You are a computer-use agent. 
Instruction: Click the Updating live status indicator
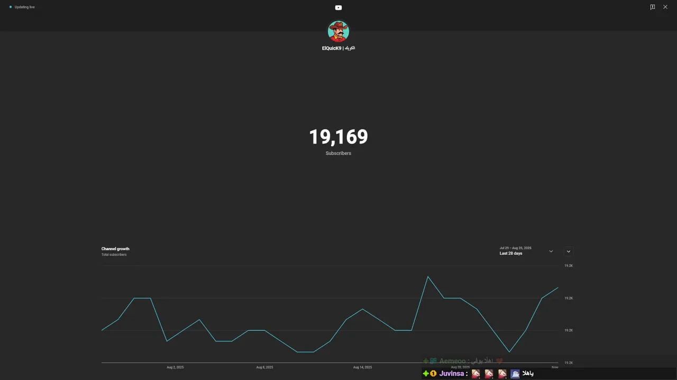pyautogui.click(x=22, y=7)
